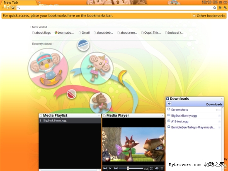Open the menu box on the BumbleBee-Tulleys row
Viewport: 228px width, 171px height.
coord(219,127)
